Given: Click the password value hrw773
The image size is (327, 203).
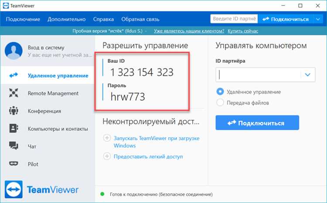Looking at the screenshot, I should tap(128, 97).
